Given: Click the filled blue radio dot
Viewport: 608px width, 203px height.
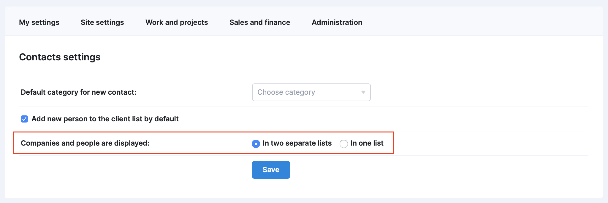Looking at the screenshot, I should click(x=256, y=144).
